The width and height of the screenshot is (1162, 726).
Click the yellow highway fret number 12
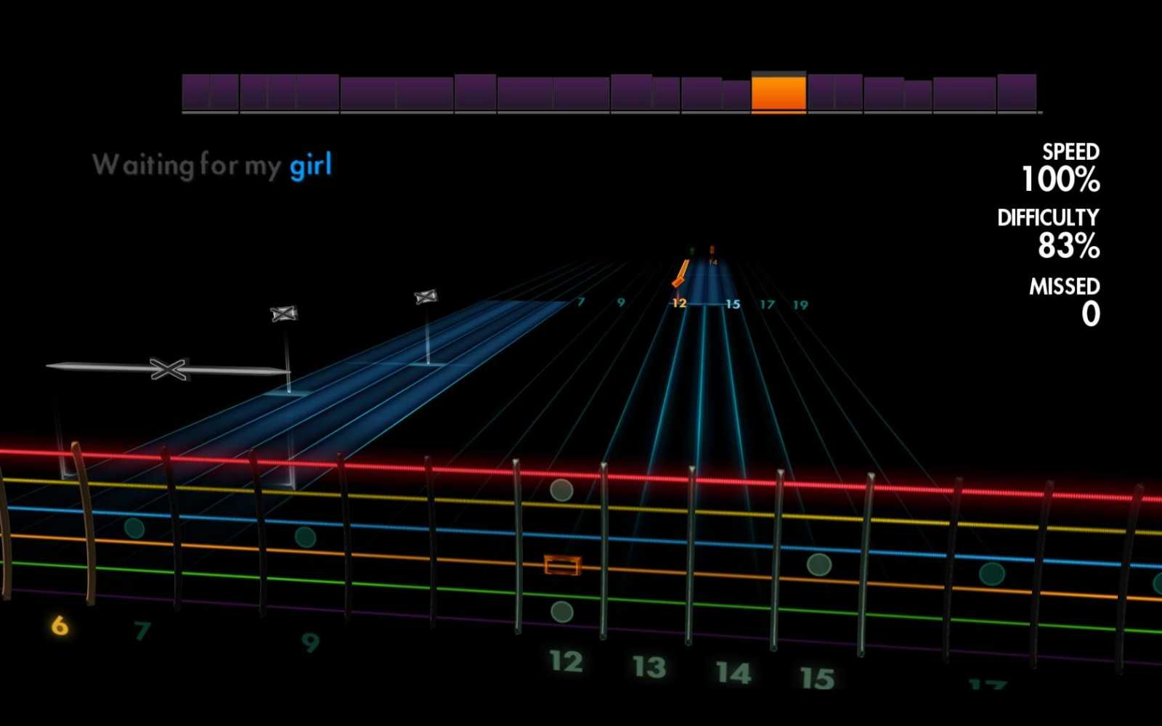(679, 303)
